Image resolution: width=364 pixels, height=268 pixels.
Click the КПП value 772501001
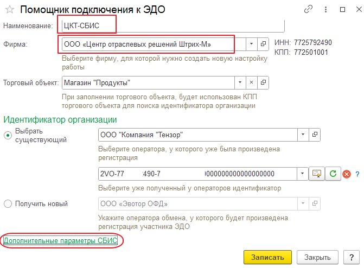click(x=311, y=52)
